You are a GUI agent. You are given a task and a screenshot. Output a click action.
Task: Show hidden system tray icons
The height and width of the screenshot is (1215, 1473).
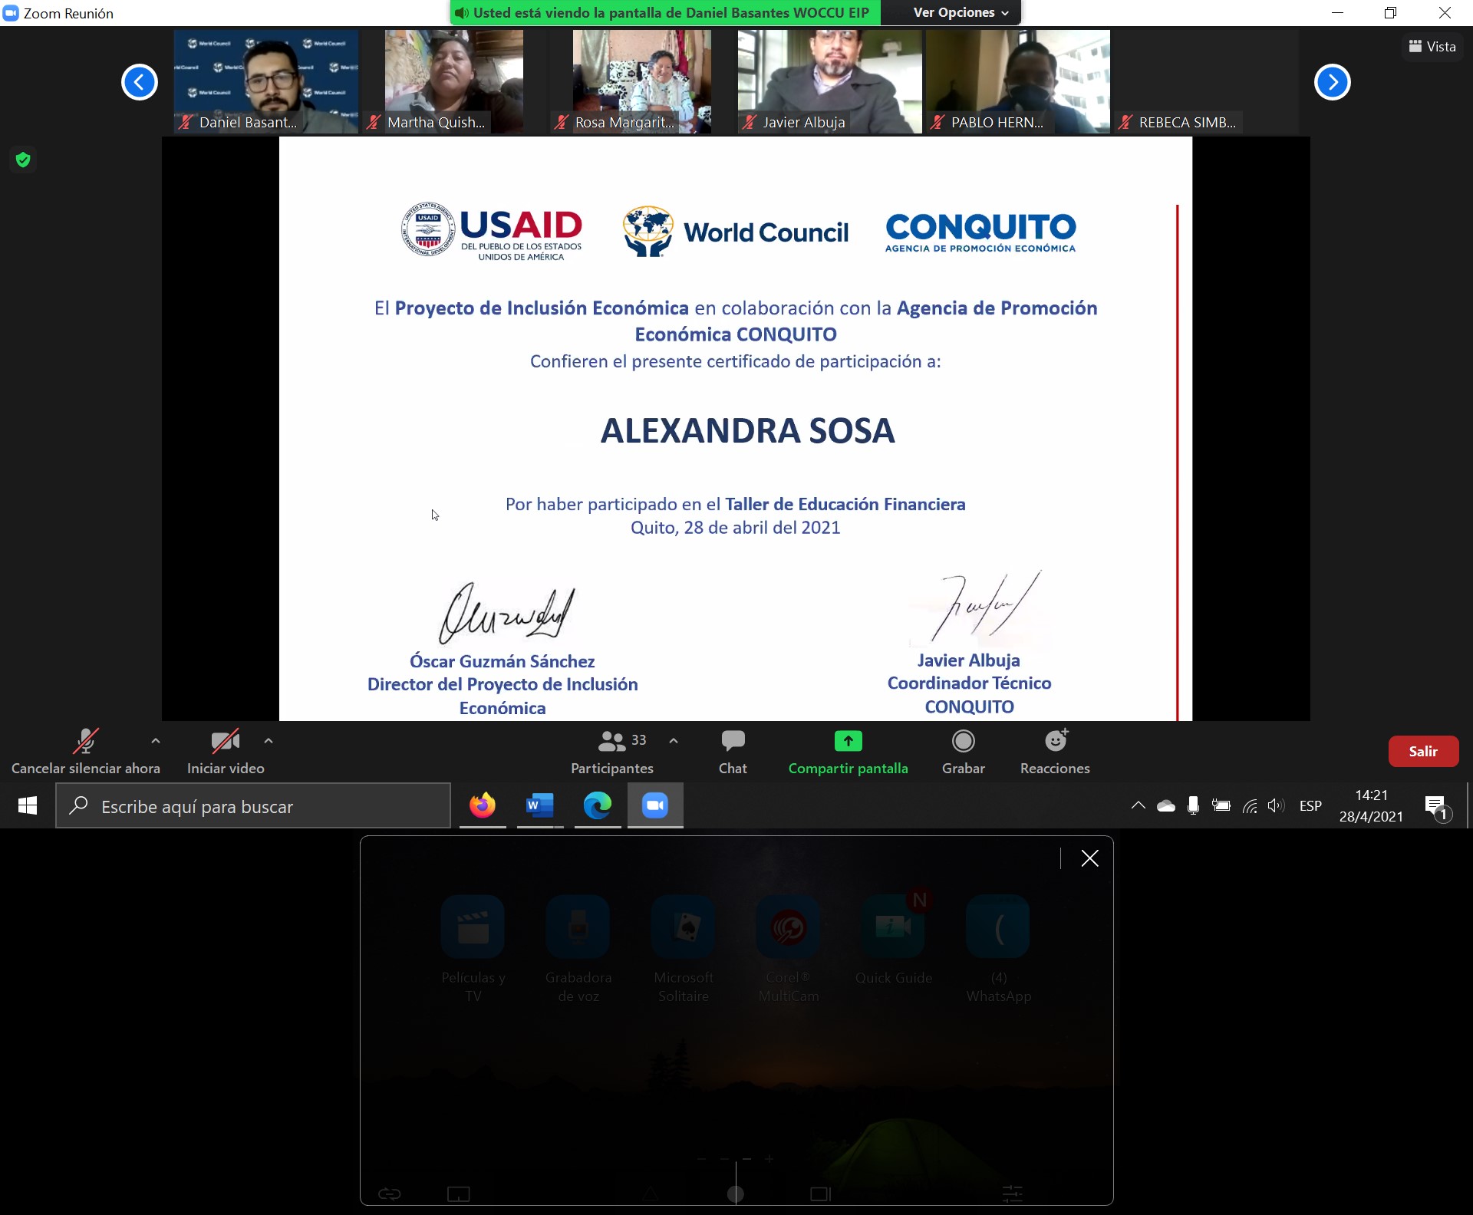click(x=1139, y=805)
